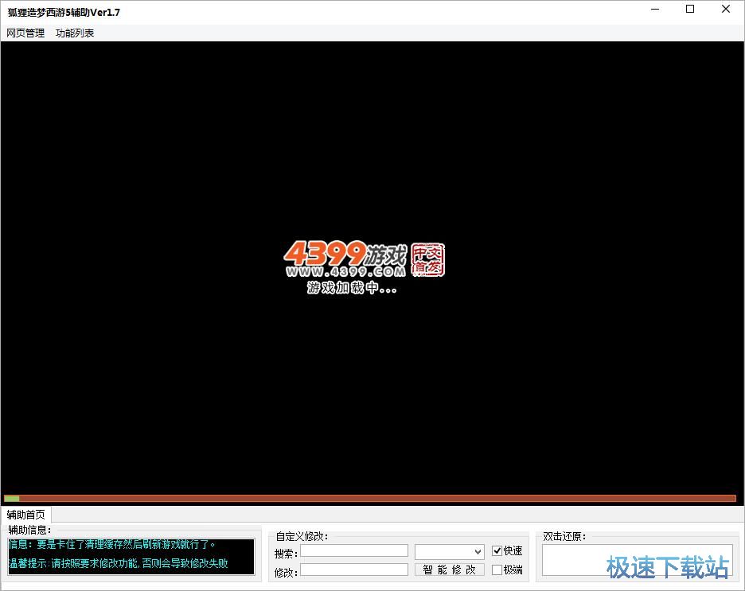Viewport: 745px width, 591px height.
Task: Click the 辅助信息 message display box
Action: (131, 557)
